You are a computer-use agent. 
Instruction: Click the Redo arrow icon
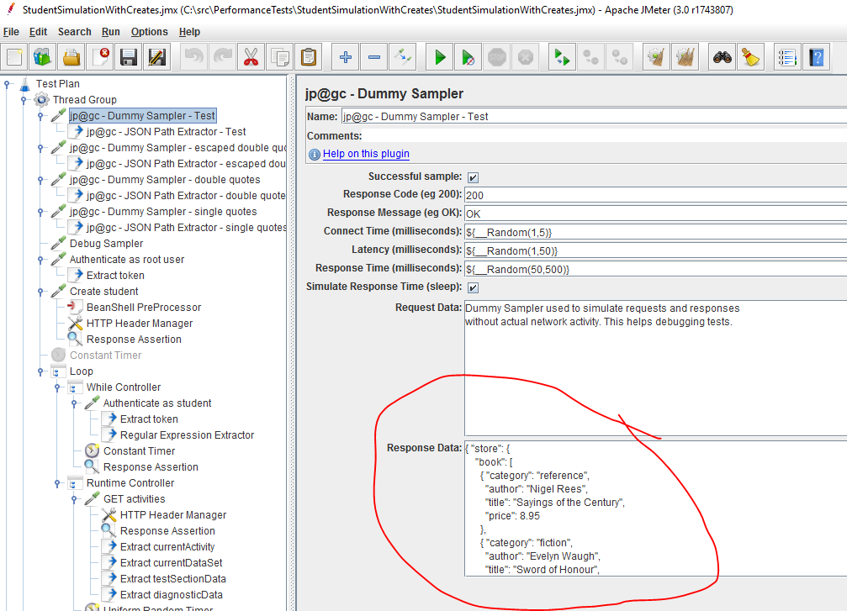(223, 56)
